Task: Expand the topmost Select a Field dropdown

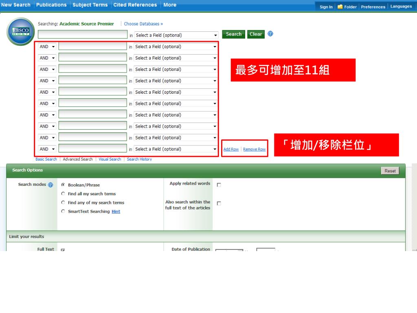Action: pos(176,35)
